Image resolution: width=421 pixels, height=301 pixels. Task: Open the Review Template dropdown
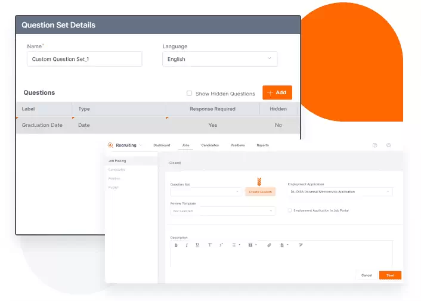[x=222, y=211]
